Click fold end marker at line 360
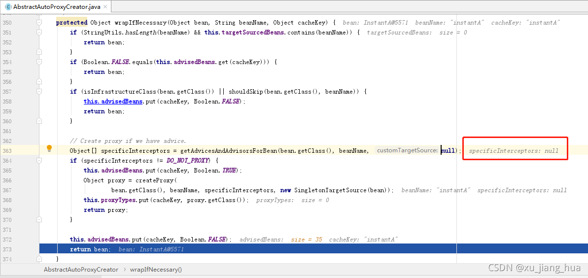The image size is (588, 278). coord(39,121)
